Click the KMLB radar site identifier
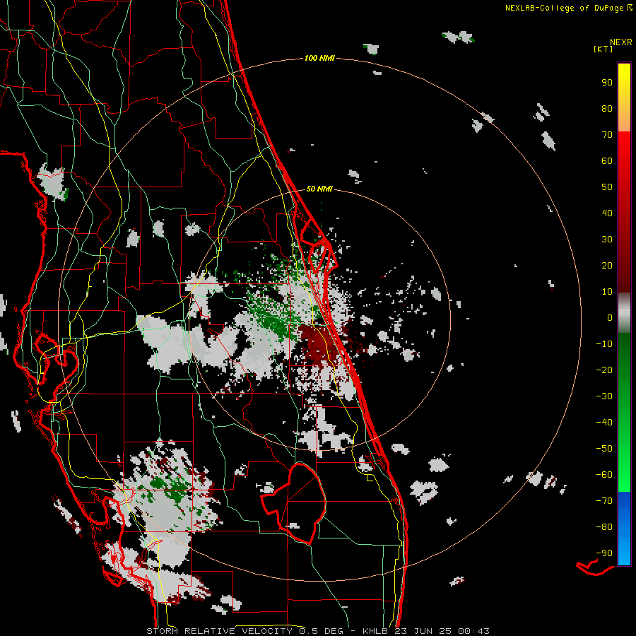Image resolution: width=636 pixels, height=636 pixels. [x=375, y=631]
